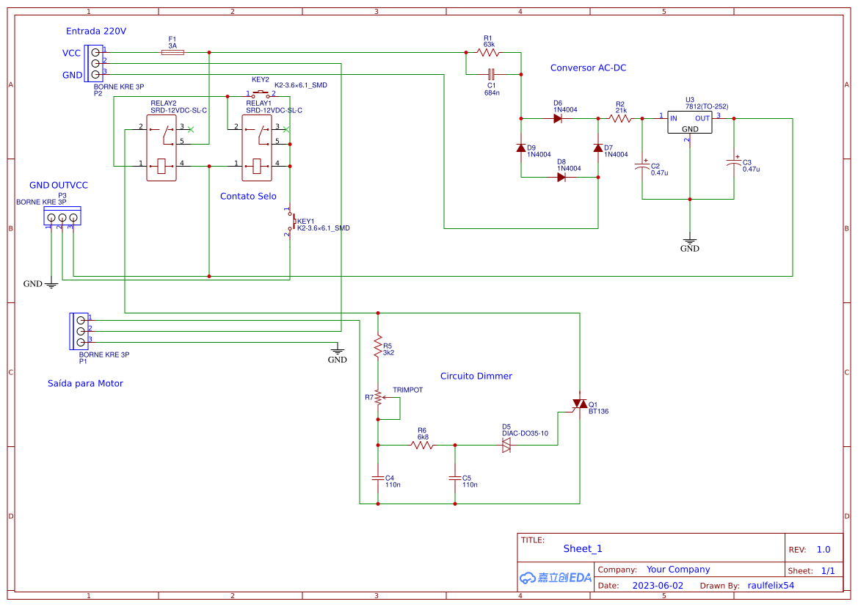Click the Entrada 220V label text

tap(96, 31)
